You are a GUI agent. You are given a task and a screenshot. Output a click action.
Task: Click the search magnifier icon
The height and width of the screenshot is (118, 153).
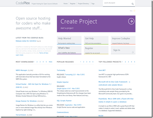[132, 4]
